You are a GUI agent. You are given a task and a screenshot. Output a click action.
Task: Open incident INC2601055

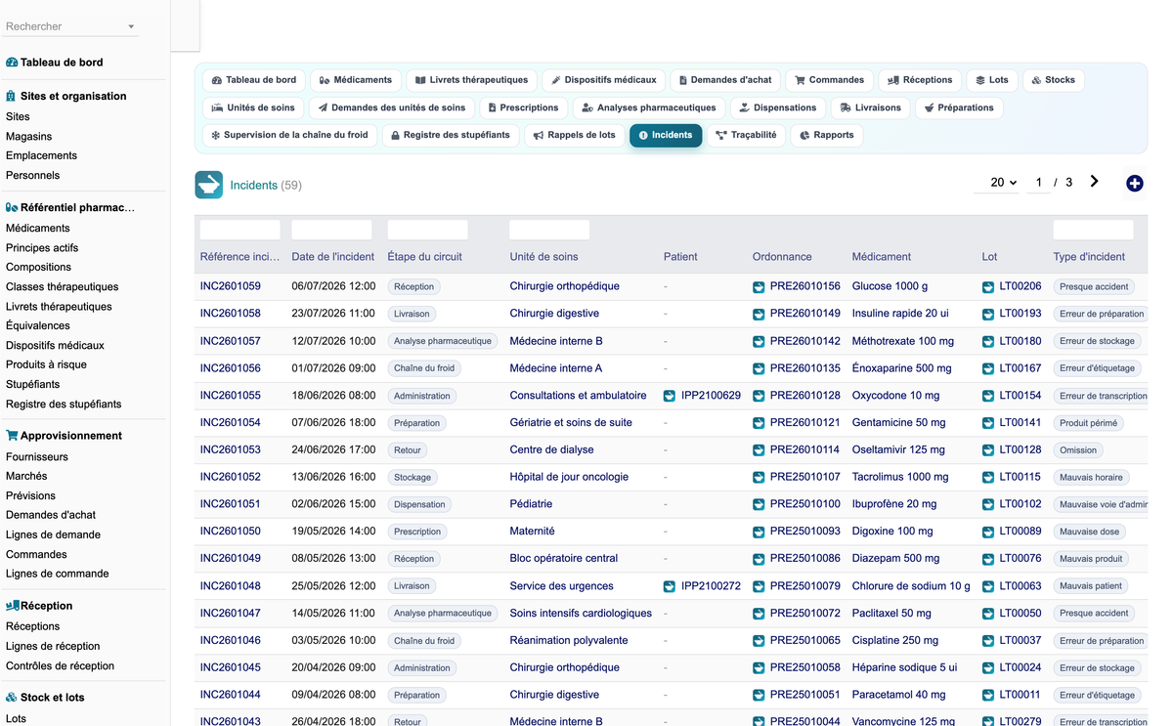coord(231,396)
